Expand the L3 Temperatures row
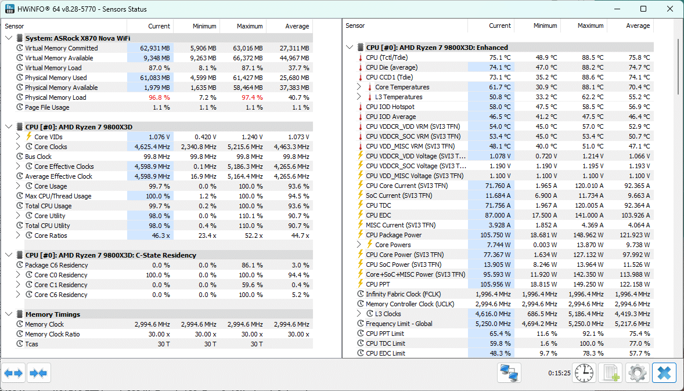Viewport: 684px width, 391px height. 359,97
